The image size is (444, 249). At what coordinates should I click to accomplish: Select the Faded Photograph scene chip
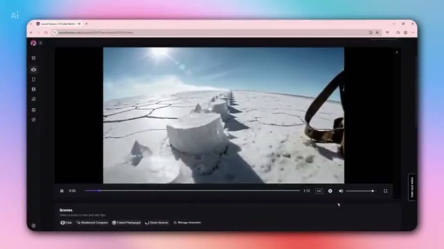pyautogui.click(x=126, y=223)
